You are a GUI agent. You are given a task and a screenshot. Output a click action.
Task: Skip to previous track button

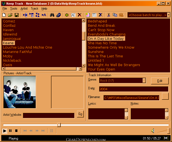(25, 131)
